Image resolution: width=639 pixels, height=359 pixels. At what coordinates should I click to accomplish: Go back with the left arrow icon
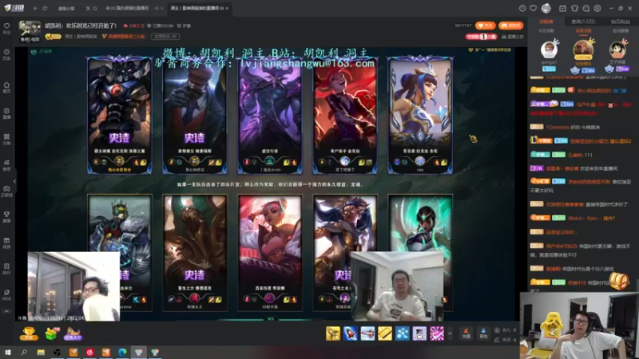coord(35,8)
